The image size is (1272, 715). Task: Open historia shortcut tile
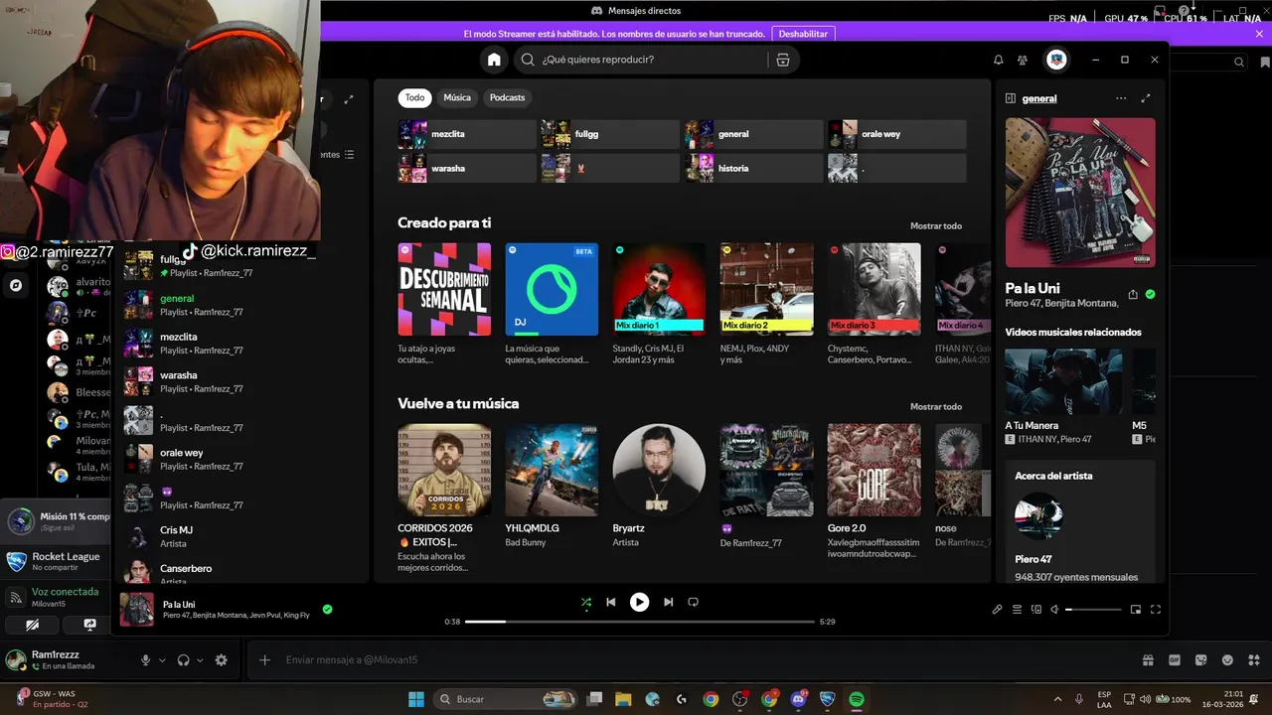pos(753,168)
